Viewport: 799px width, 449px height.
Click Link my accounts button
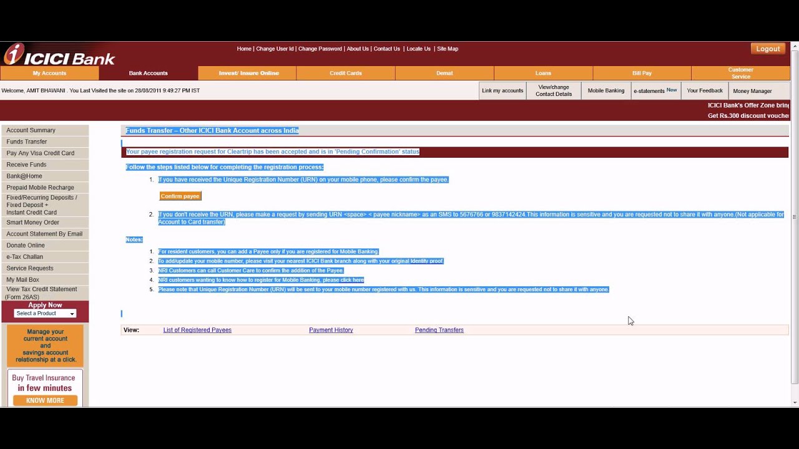(502, 90)
